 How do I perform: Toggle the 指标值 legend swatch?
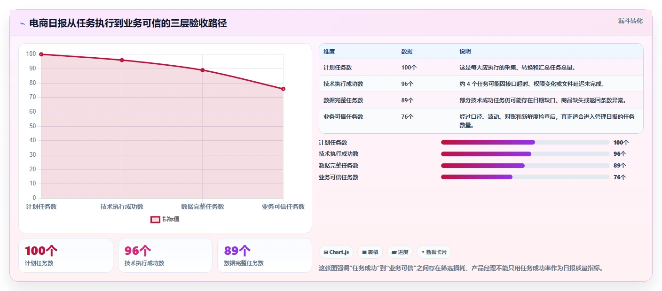pos(155,219)
